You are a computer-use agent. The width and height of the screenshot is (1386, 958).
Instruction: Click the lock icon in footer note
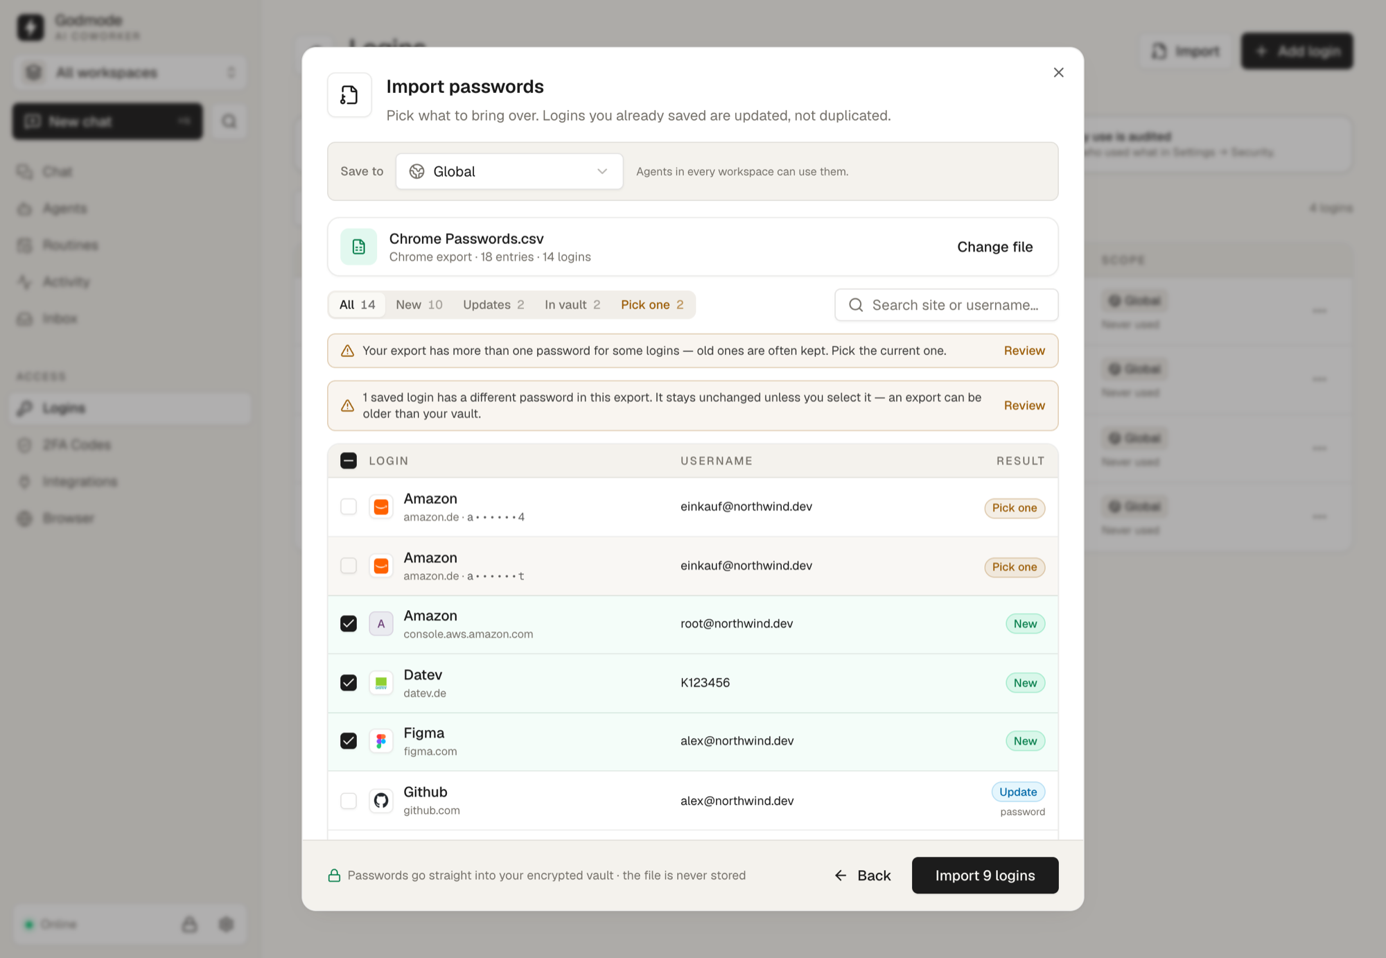334,876
